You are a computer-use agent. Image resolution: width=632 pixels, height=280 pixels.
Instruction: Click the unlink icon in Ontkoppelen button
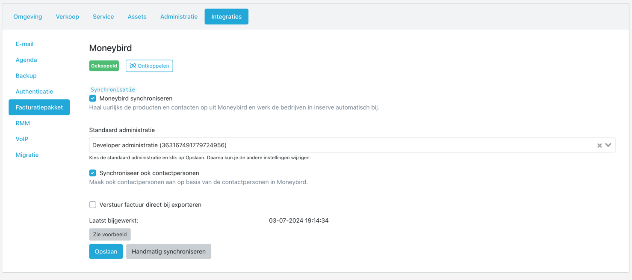133,66
